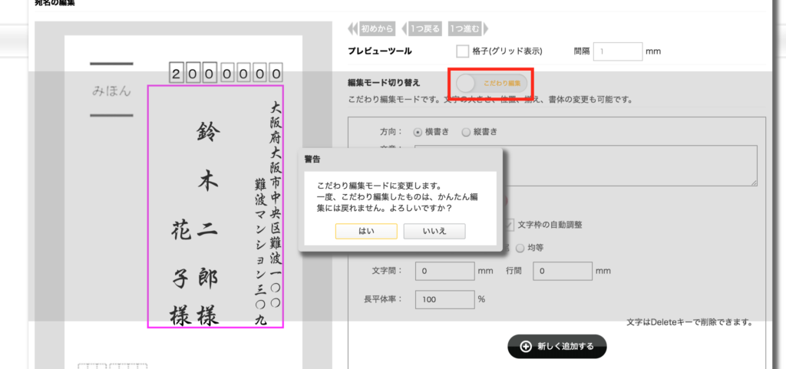This screenshot has height=369, width=786.
Task: Toggle the こだわり編集 mode switch
Action: pos(491,83)
